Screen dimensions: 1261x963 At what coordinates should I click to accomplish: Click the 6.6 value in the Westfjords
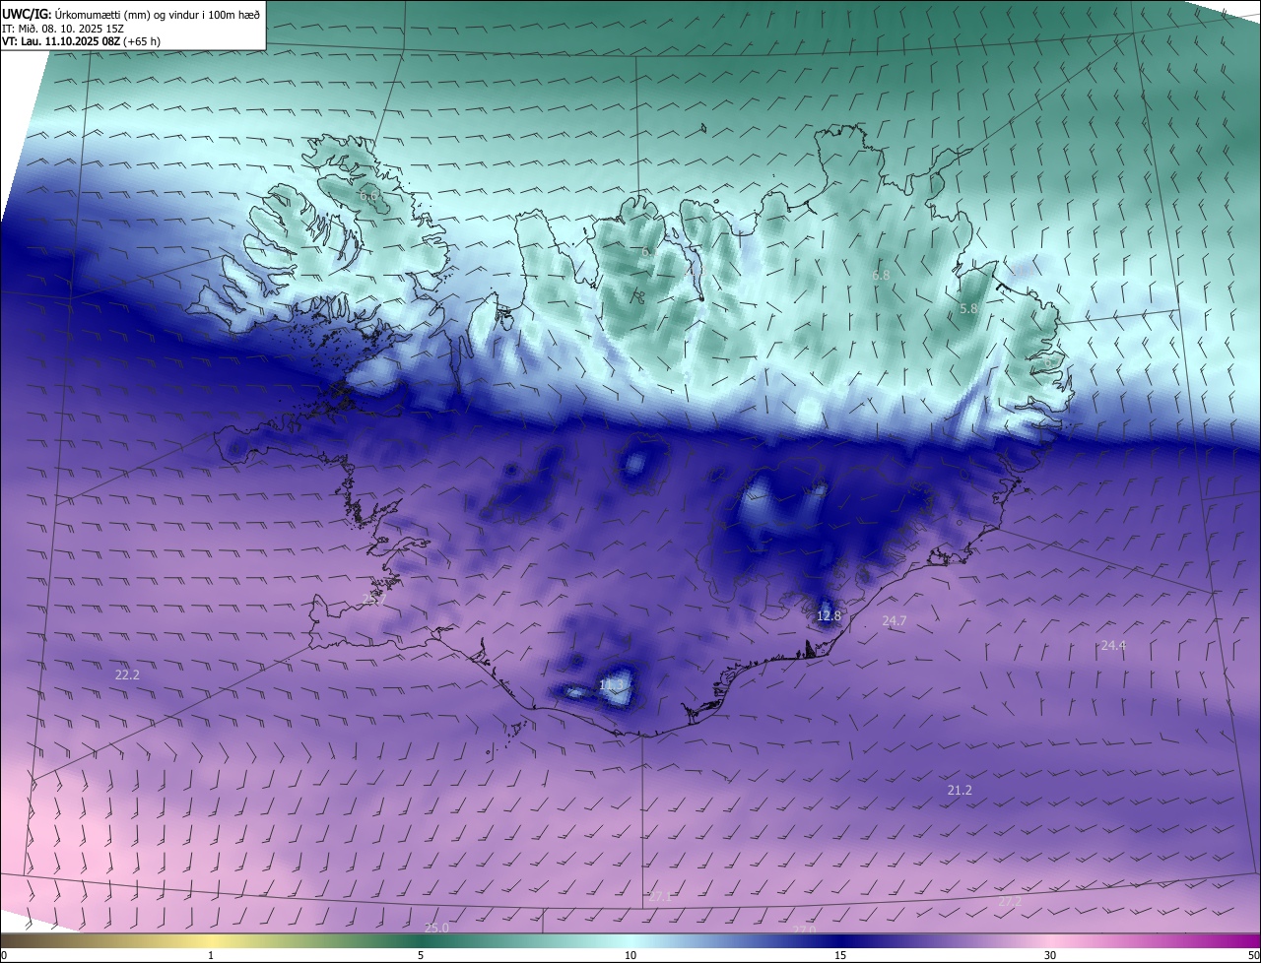(x=368, y=196)
